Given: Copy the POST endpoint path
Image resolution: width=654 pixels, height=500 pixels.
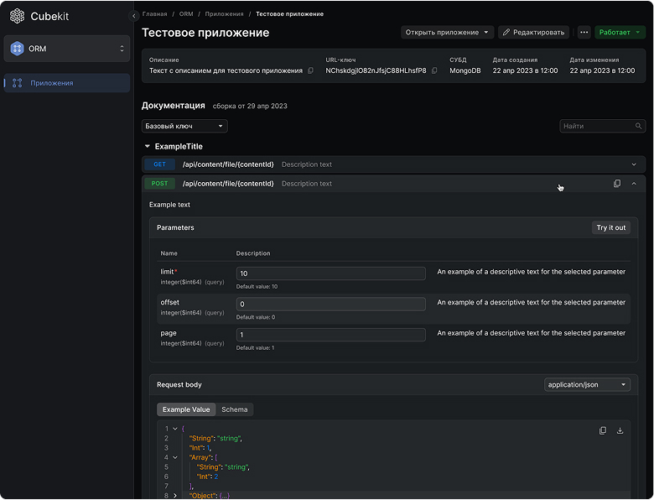Looking at the screenshot, I should coord(617,184).
